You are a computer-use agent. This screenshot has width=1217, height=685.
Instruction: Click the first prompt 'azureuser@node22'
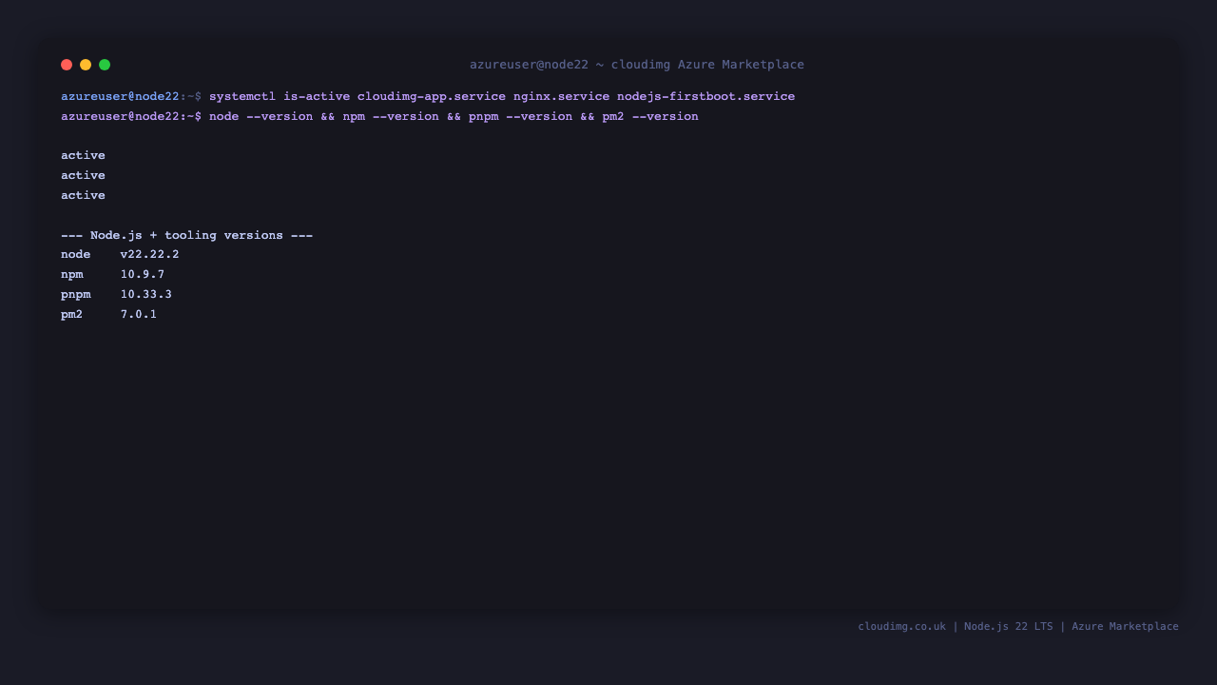tap(120, 96)
